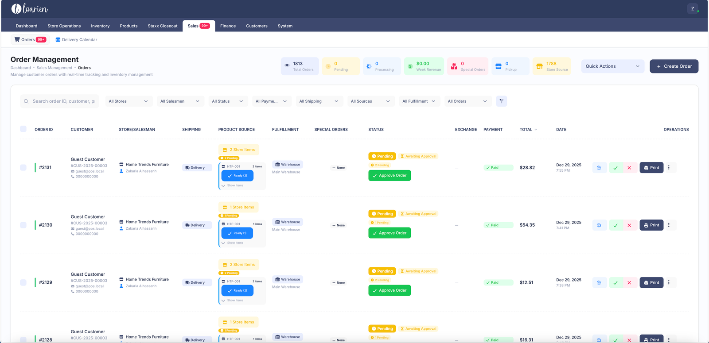Screen dimensions: 709x343
Task: Open more options for order #2131
Action: 669,168
